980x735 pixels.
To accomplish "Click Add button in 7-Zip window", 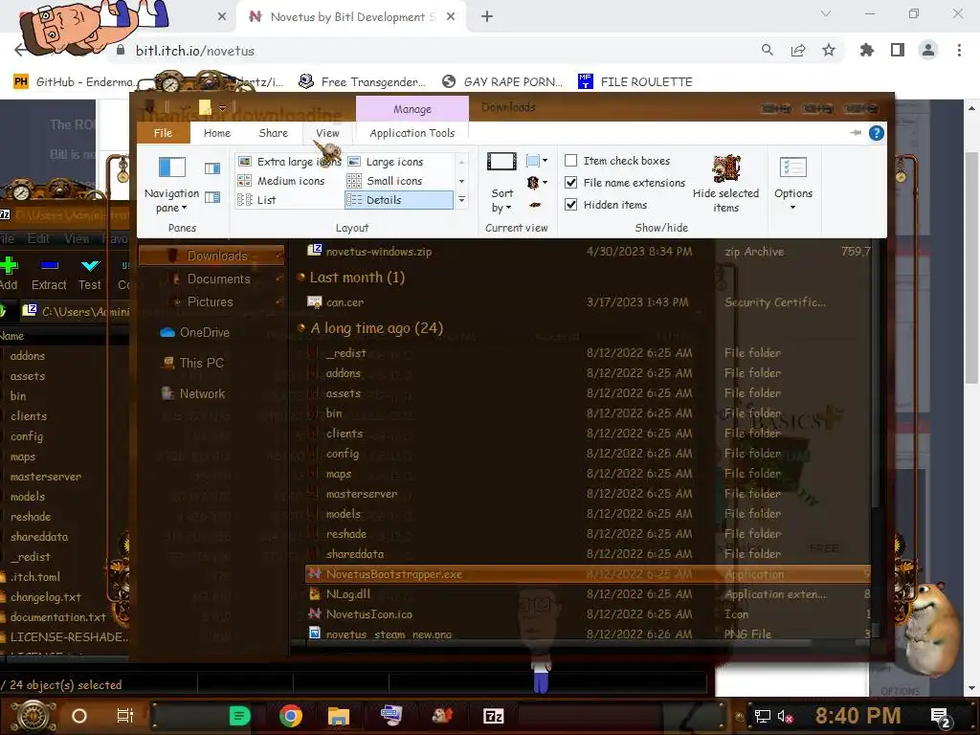I will 9,274.
